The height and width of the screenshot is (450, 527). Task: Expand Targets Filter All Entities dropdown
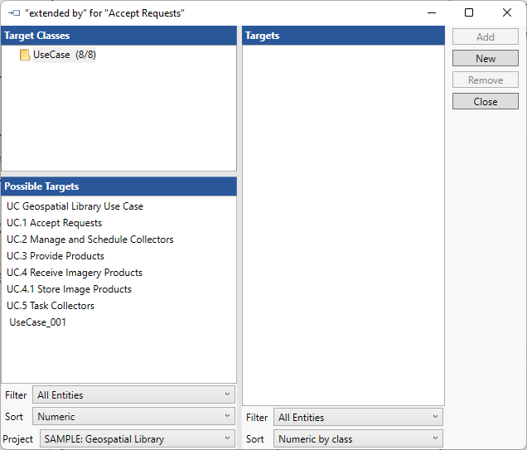[358, 418]
